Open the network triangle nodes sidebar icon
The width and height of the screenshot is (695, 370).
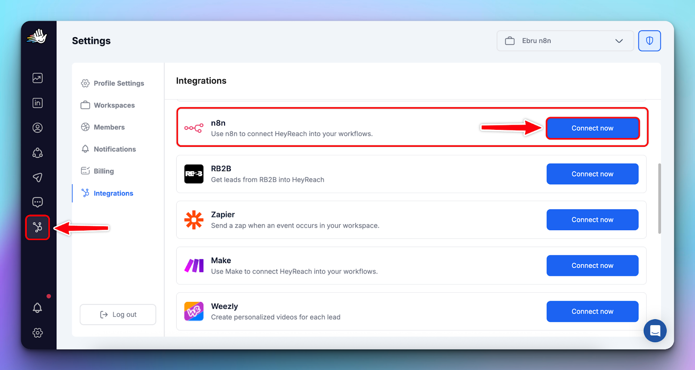38,153
